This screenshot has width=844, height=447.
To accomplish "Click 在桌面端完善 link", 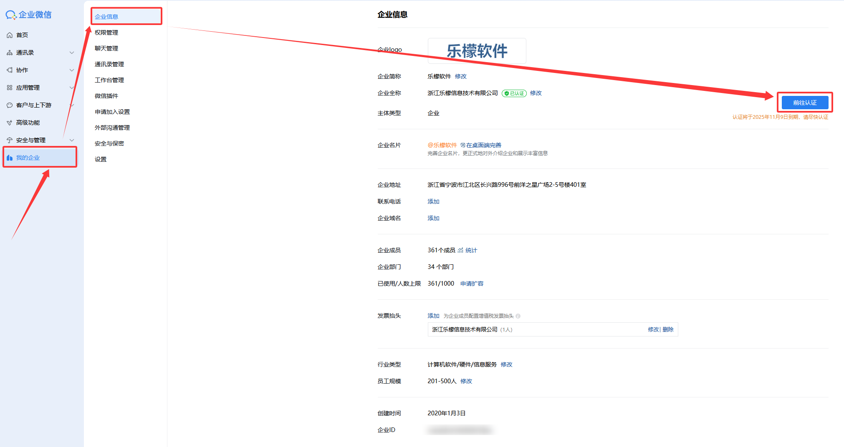I will (484, 145).
